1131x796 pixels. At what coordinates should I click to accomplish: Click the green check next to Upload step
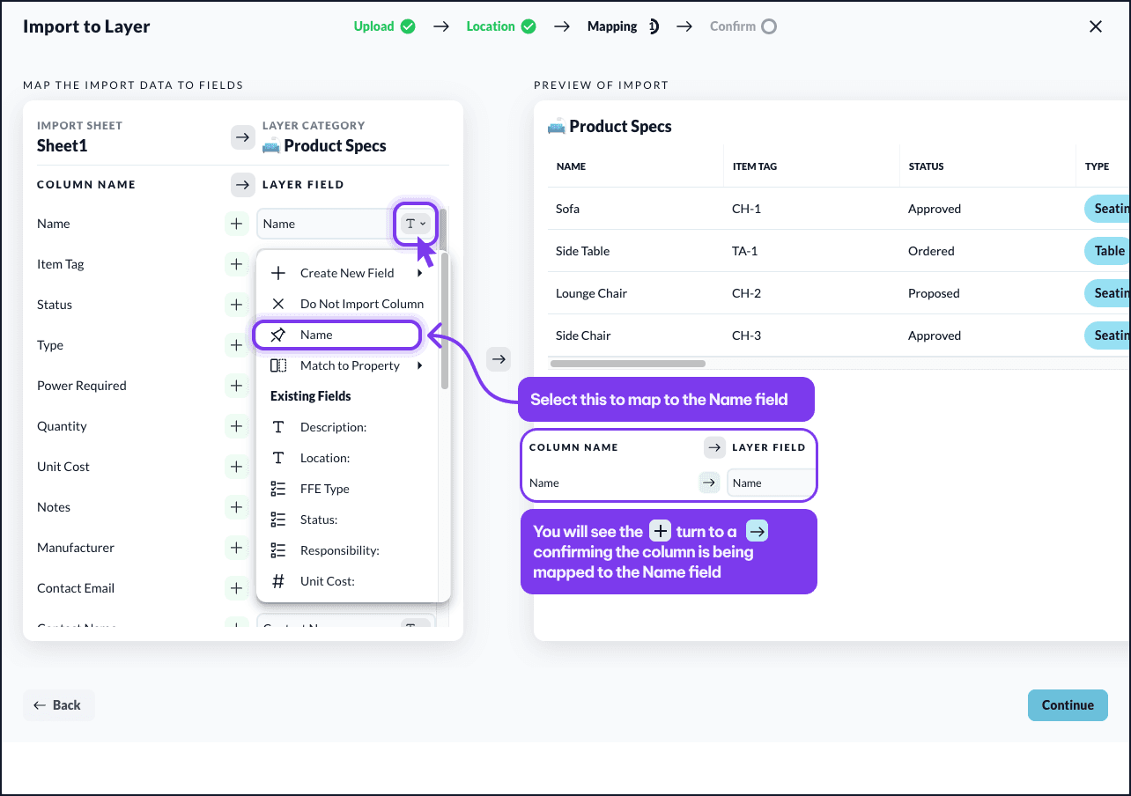click(408, 26)
